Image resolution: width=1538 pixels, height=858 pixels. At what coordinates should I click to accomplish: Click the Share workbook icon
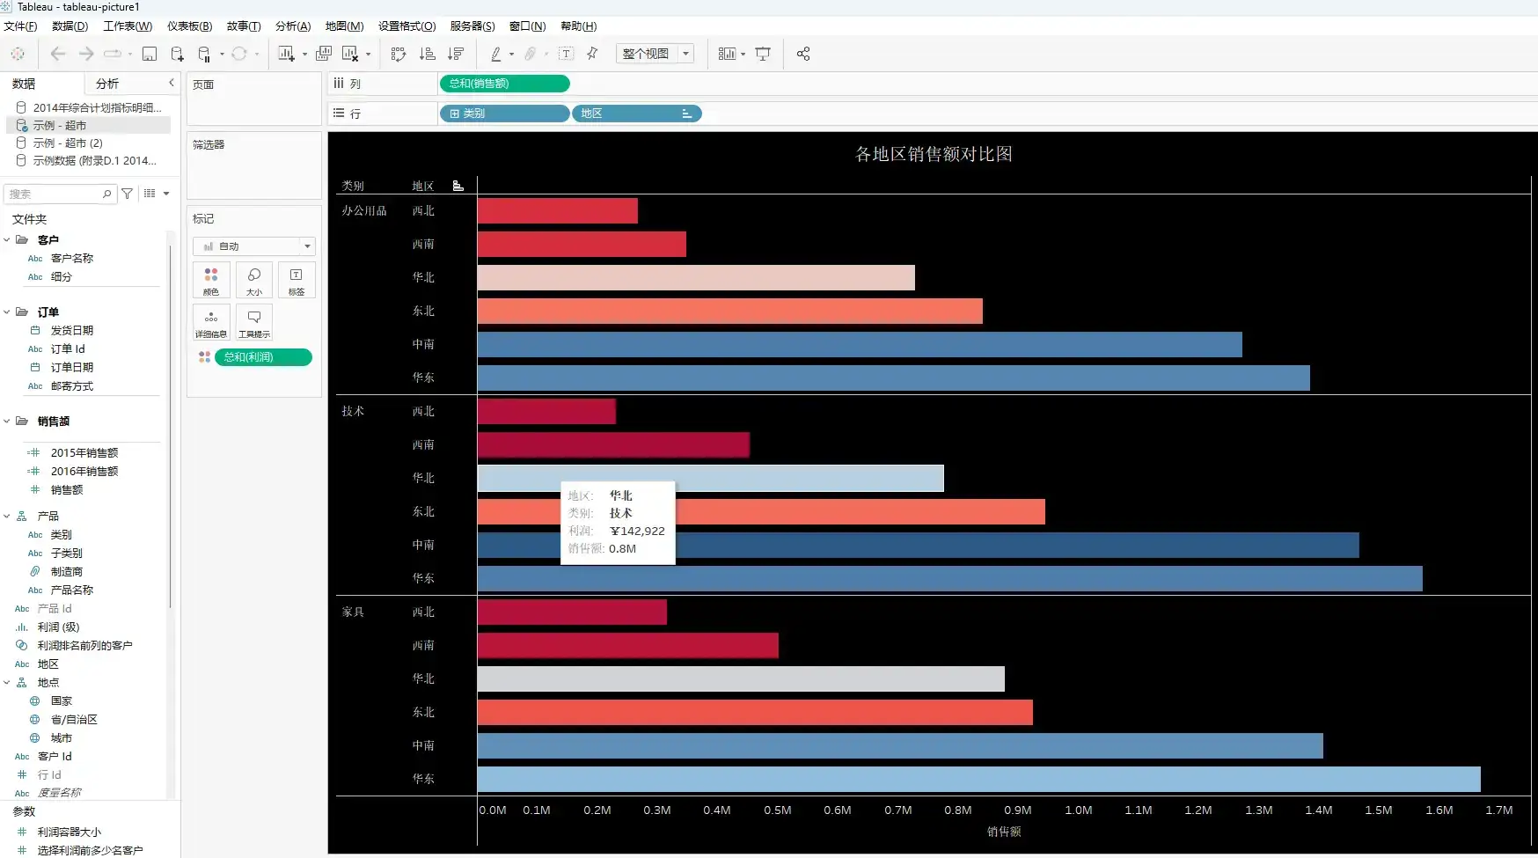tap(802, 54)
